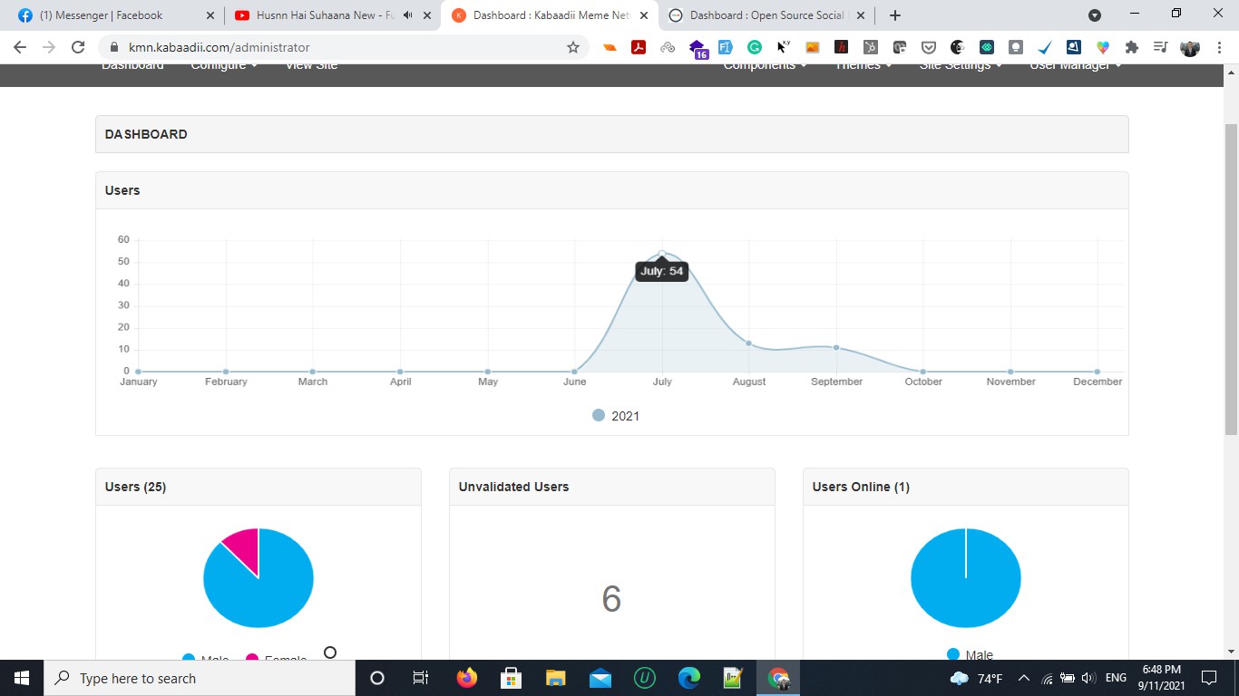
Task: Open Microsoft Edge from the taskbar
Action: click(x=689, y=678)
